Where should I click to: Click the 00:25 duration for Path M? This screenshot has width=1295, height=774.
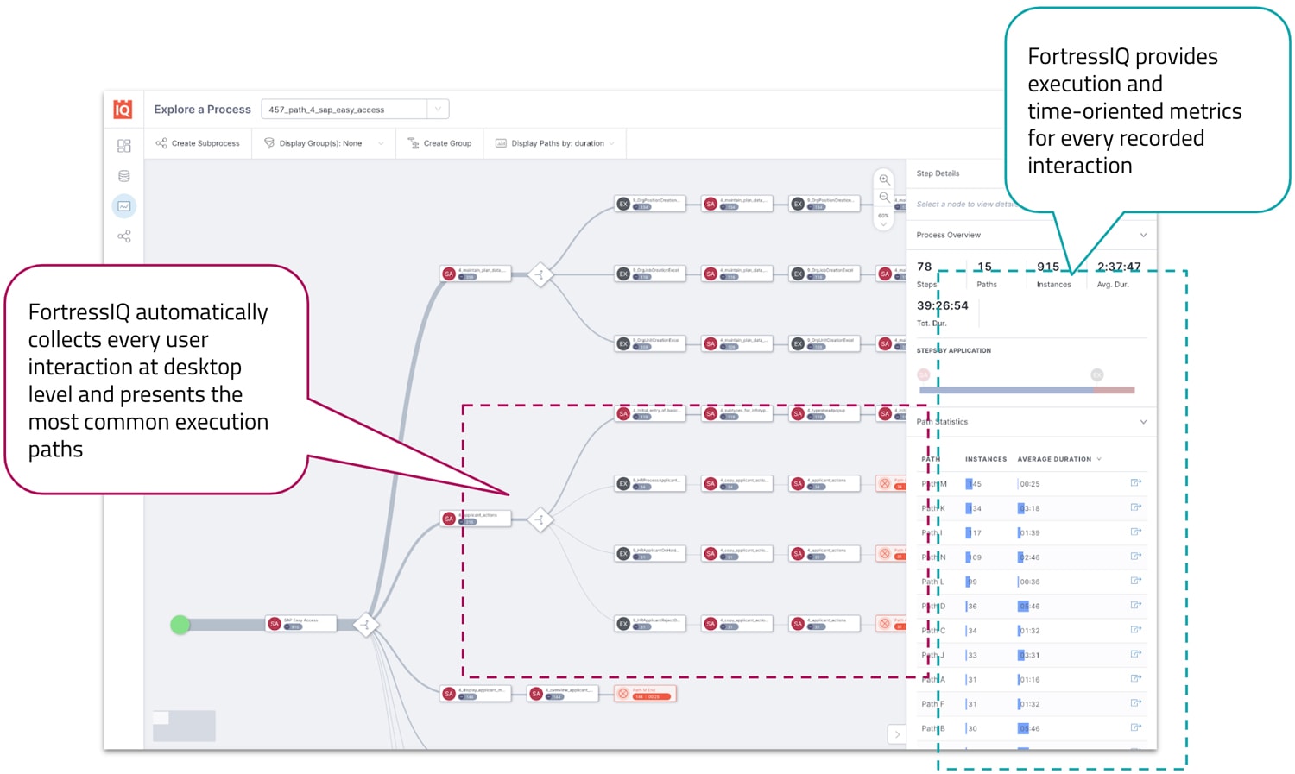pyautogui.click(x=1029, y=484)
